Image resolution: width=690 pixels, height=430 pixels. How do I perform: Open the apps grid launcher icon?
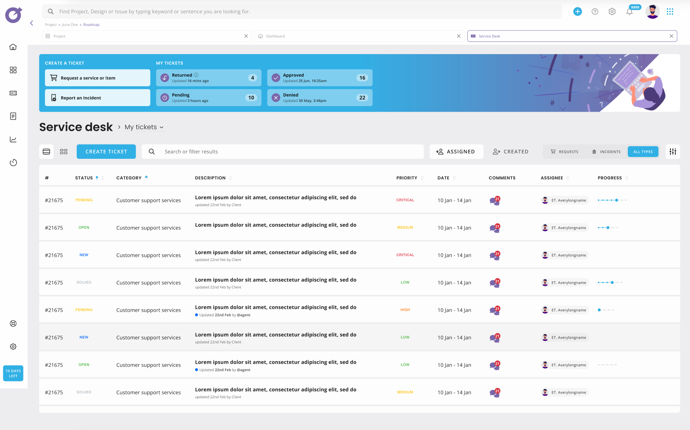point(670,12)
